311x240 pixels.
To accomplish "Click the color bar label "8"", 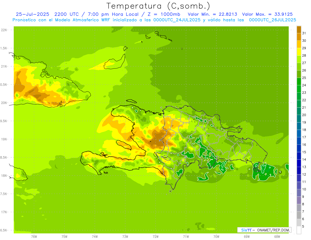I will coord(303,204).
